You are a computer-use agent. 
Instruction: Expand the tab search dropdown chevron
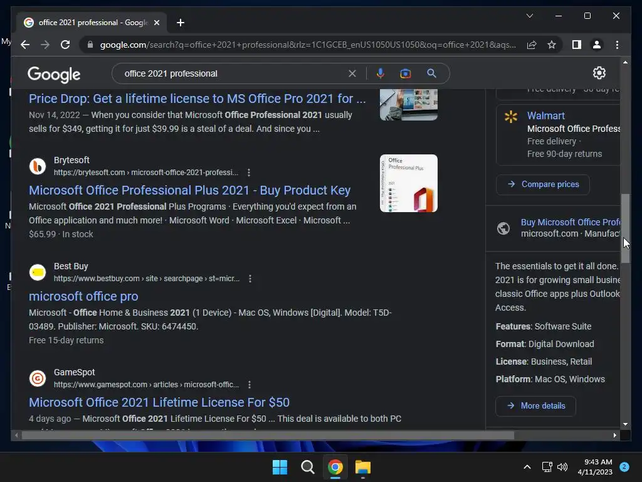click(x=529, y=16)
